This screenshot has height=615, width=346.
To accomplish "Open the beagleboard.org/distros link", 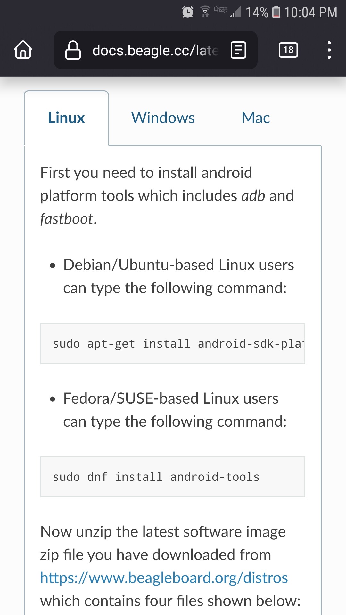I will (164, 578).
